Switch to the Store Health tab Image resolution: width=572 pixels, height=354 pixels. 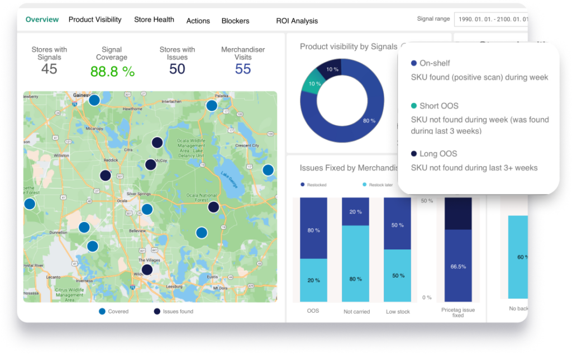tap(154, 20)
